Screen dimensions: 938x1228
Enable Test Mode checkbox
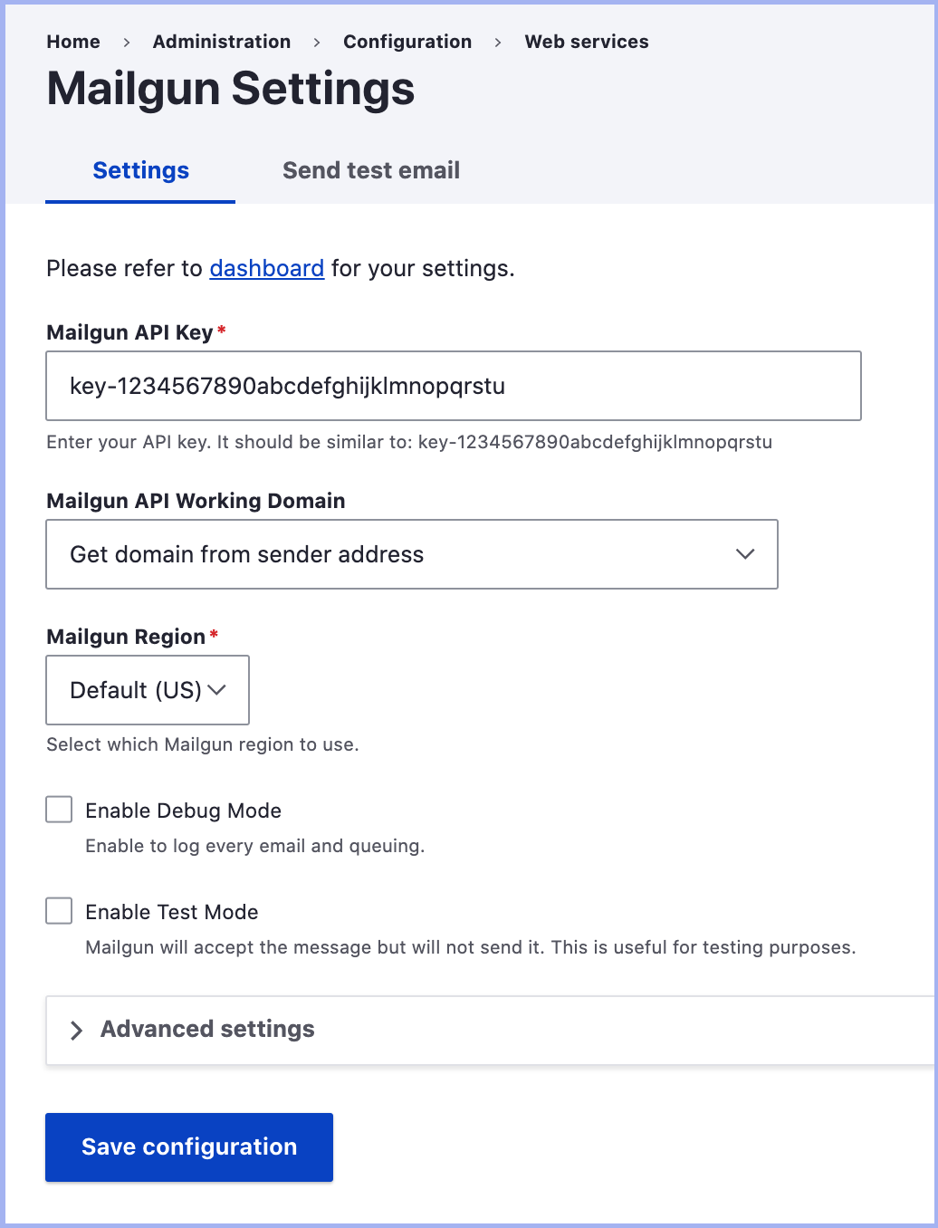point(60,911)
